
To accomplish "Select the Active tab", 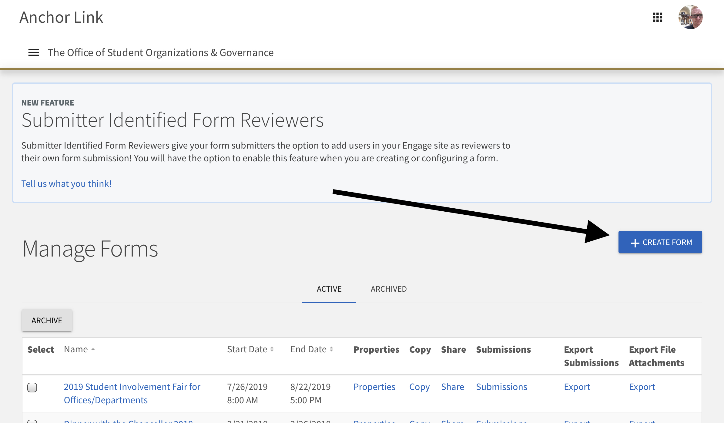I will 329,289.
